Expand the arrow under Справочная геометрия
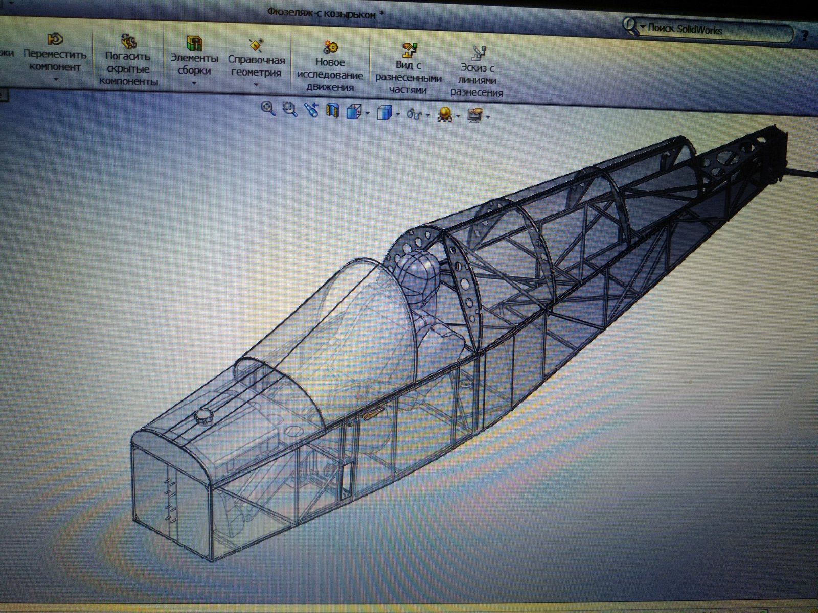This screenshot has width=818, height=613. pyautogui.click(x=256, y=85)
